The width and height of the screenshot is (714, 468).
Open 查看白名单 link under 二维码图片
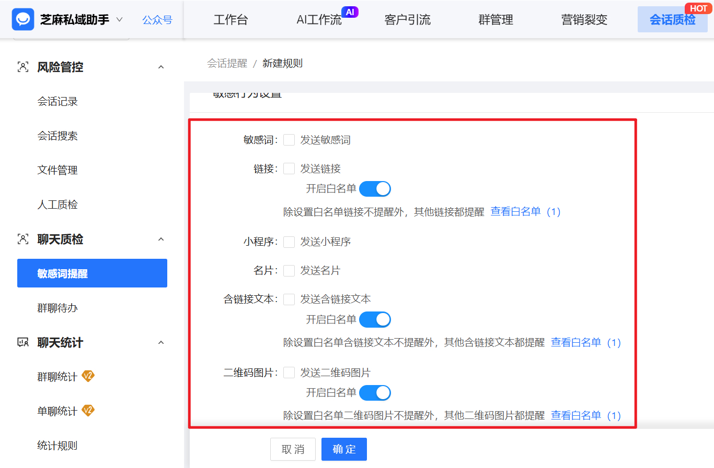[x=575, y=415]
